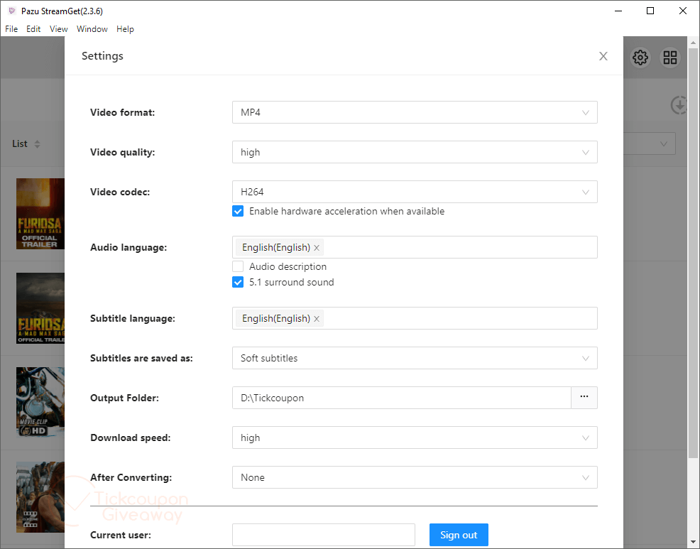Viewport: 700px width, 549px height.
Task: Uncheck 5.1 surround sound option
Action: 238,282
